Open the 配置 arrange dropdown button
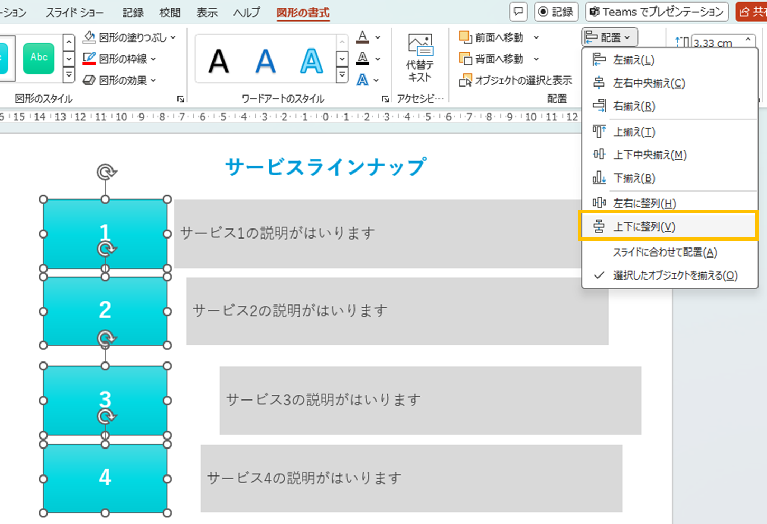The image size is (767, 524). tap(610, 37)
